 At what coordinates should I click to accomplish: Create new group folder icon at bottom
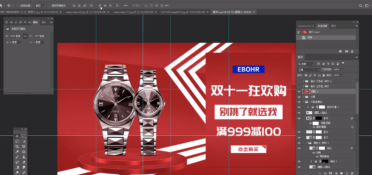pos(341,173)
